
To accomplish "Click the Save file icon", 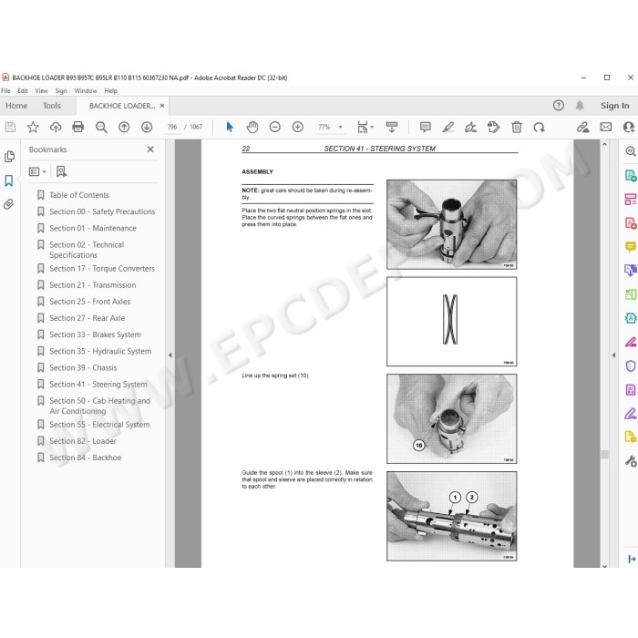I will pos(10,128).
